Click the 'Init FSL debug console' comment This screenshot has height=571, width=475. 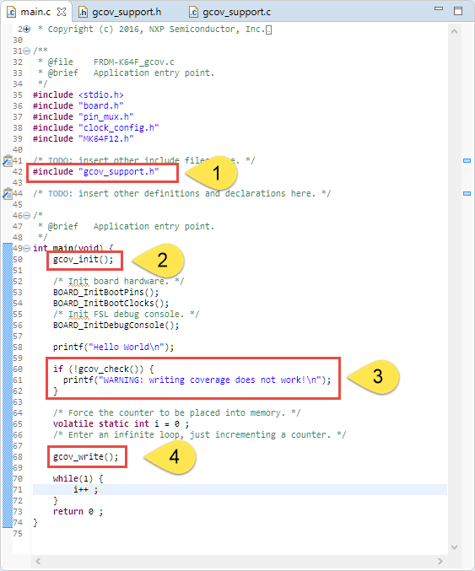[x=126, y=315]
